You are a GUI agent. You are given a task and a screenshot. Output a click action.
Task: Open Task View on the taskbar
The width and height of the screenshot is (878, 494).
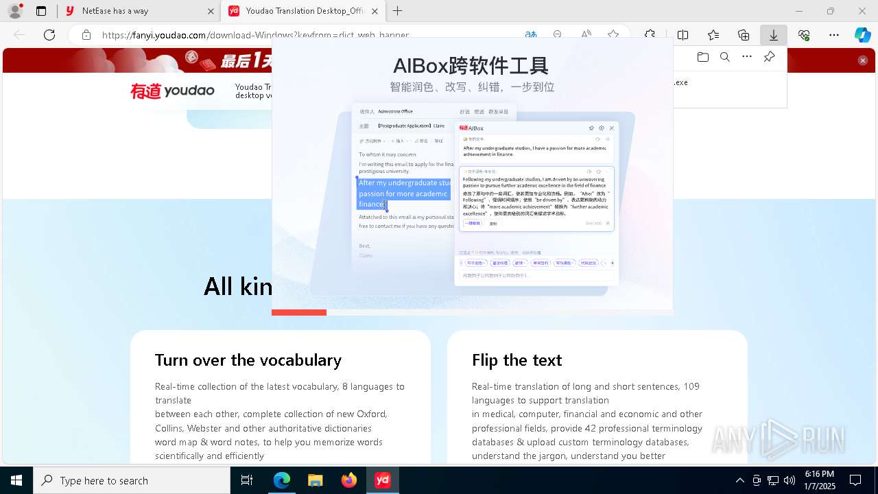(x=247, y=480)
